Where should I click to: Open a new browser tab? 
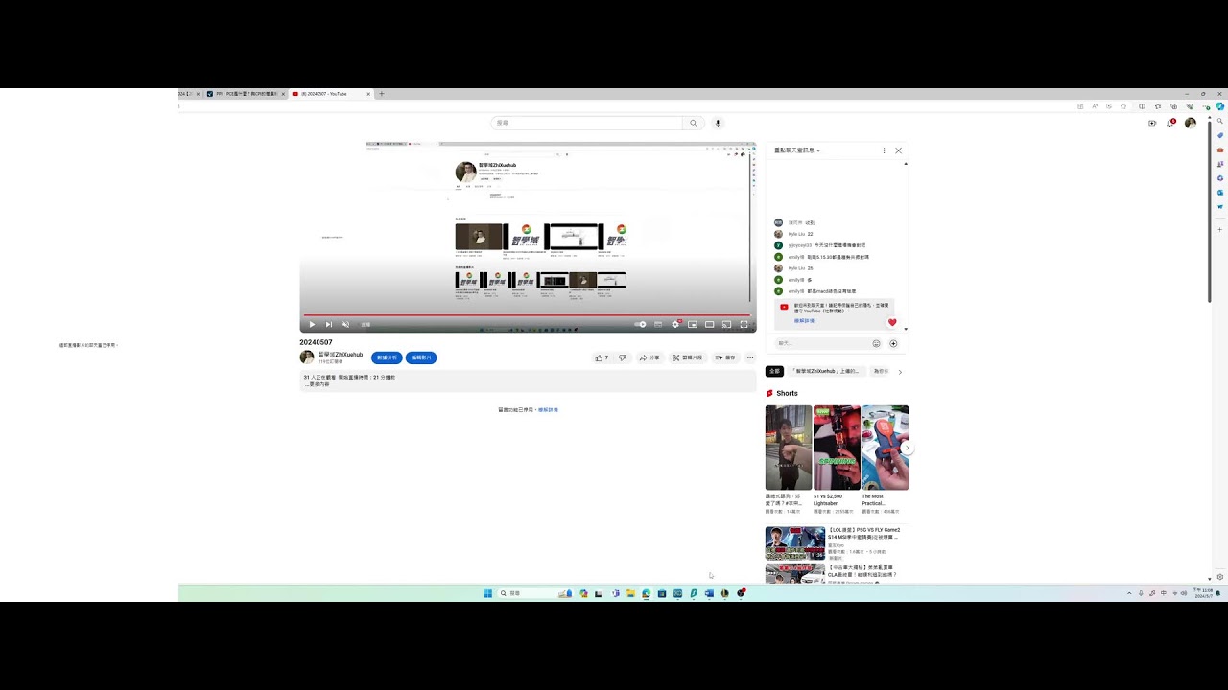click(382, 94)
